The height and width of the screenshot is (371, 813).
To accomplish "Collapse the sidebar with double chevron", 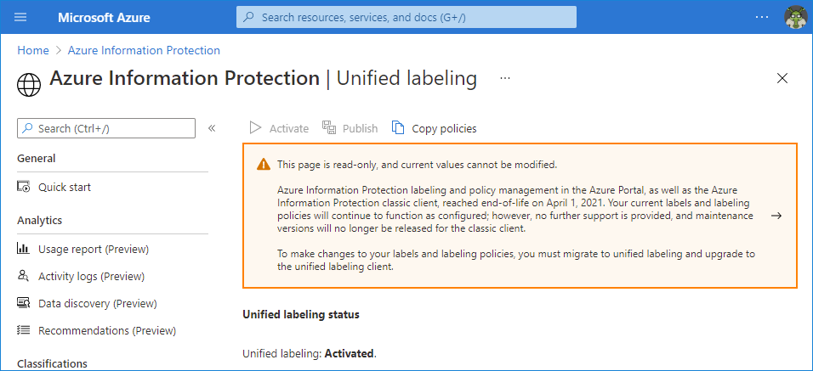I will pos(212,128).
